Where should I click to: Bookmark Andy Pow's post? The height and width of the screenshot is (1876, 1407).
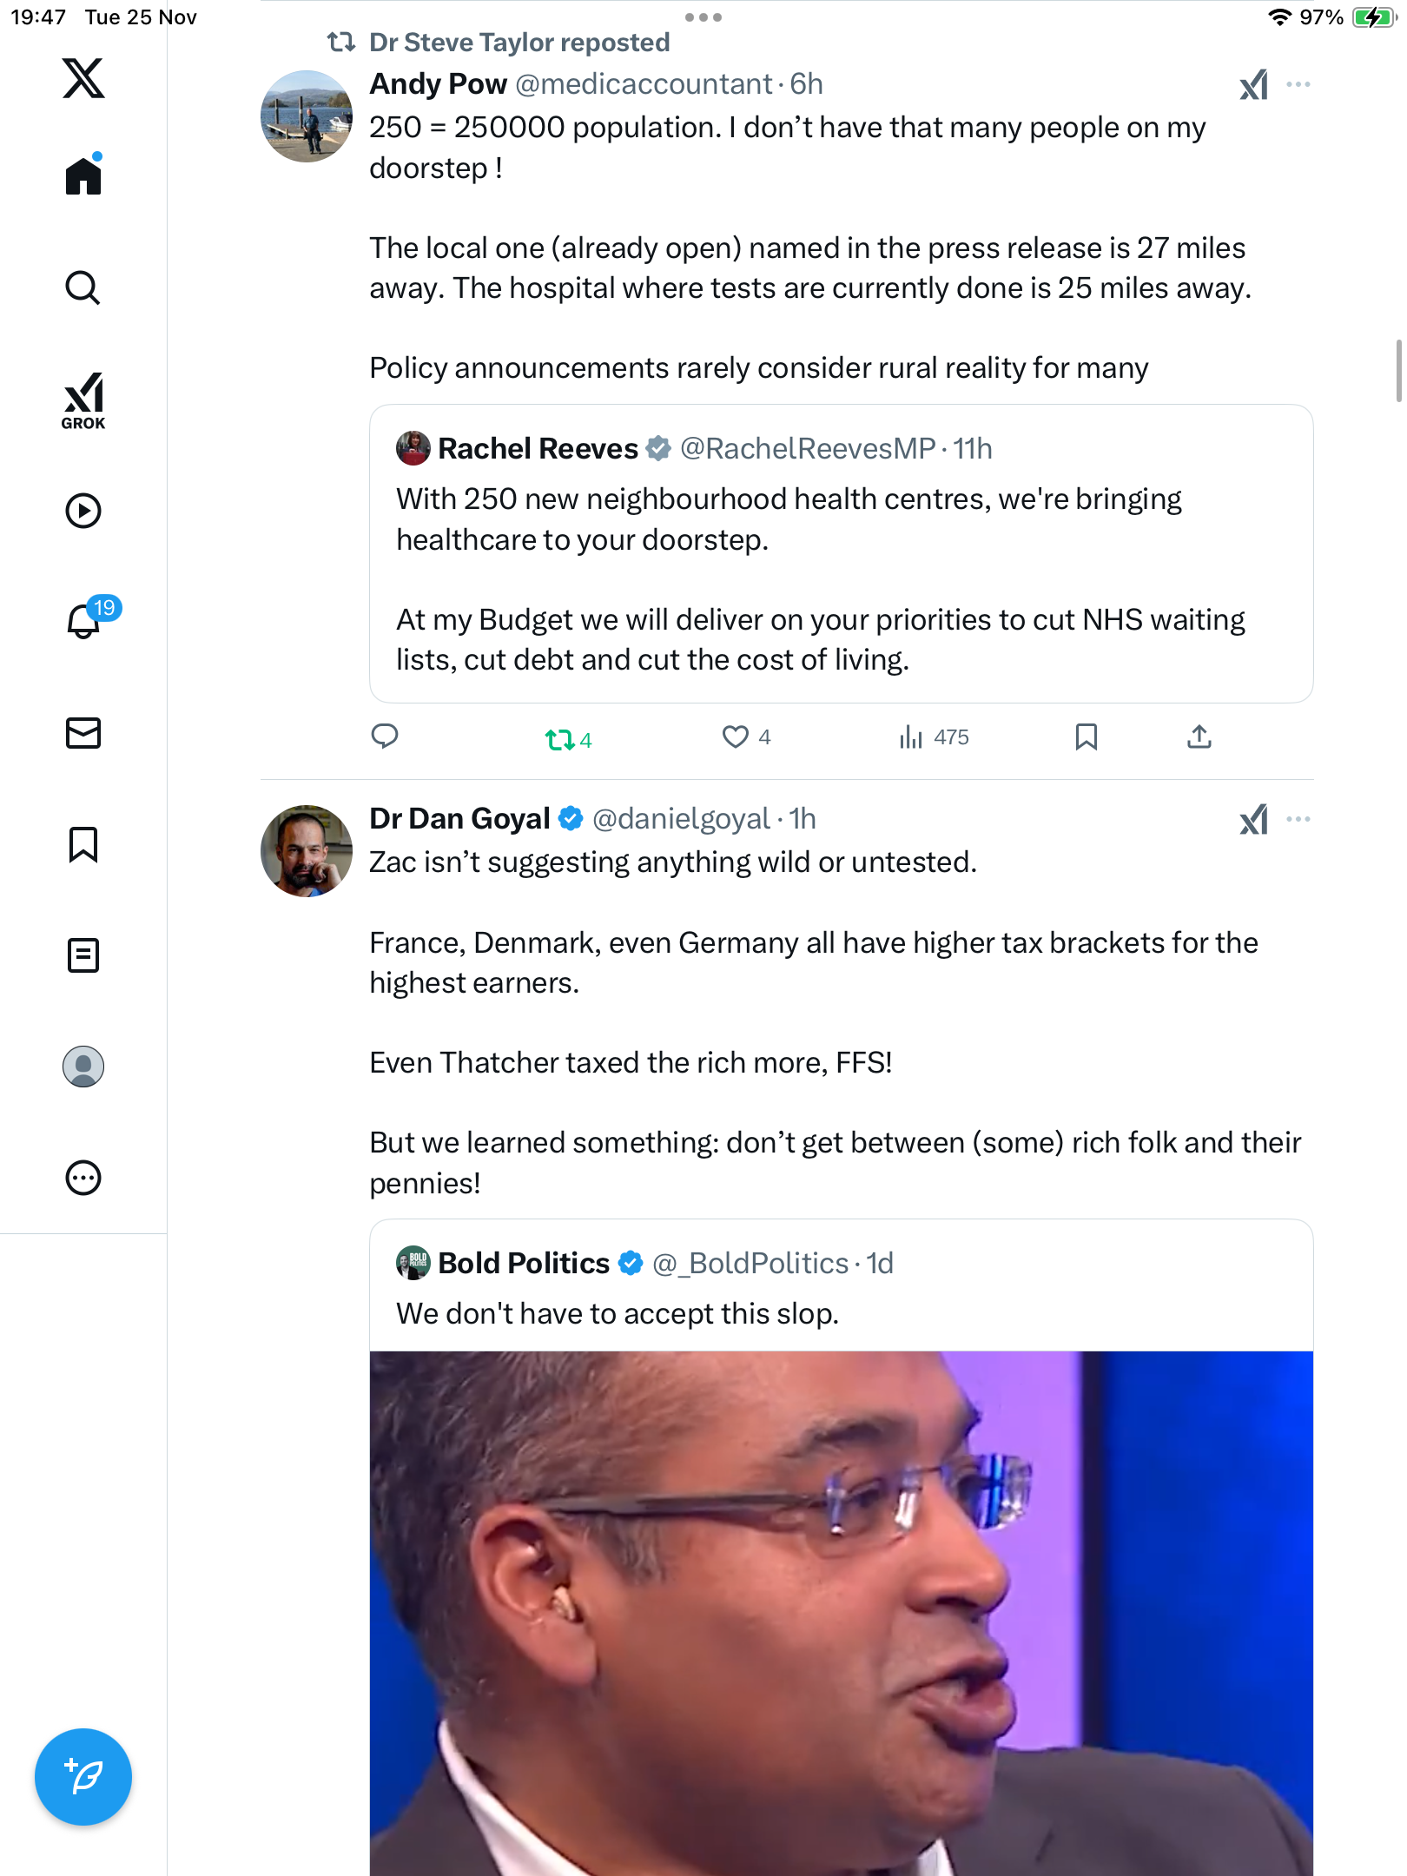1086,737
